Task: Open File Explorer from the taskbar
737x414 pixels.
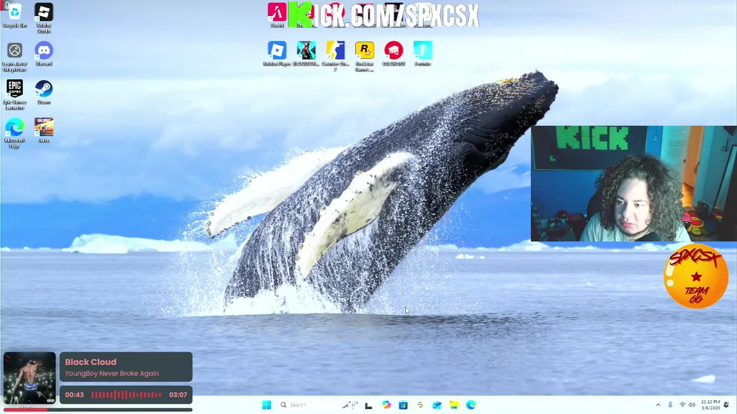Action: (454, 405)
